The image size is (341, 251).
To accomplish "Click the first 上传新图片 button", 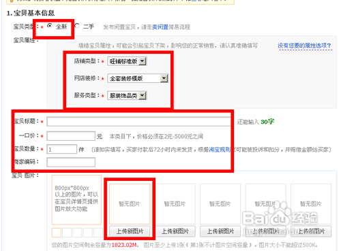I will click(130, 231).
